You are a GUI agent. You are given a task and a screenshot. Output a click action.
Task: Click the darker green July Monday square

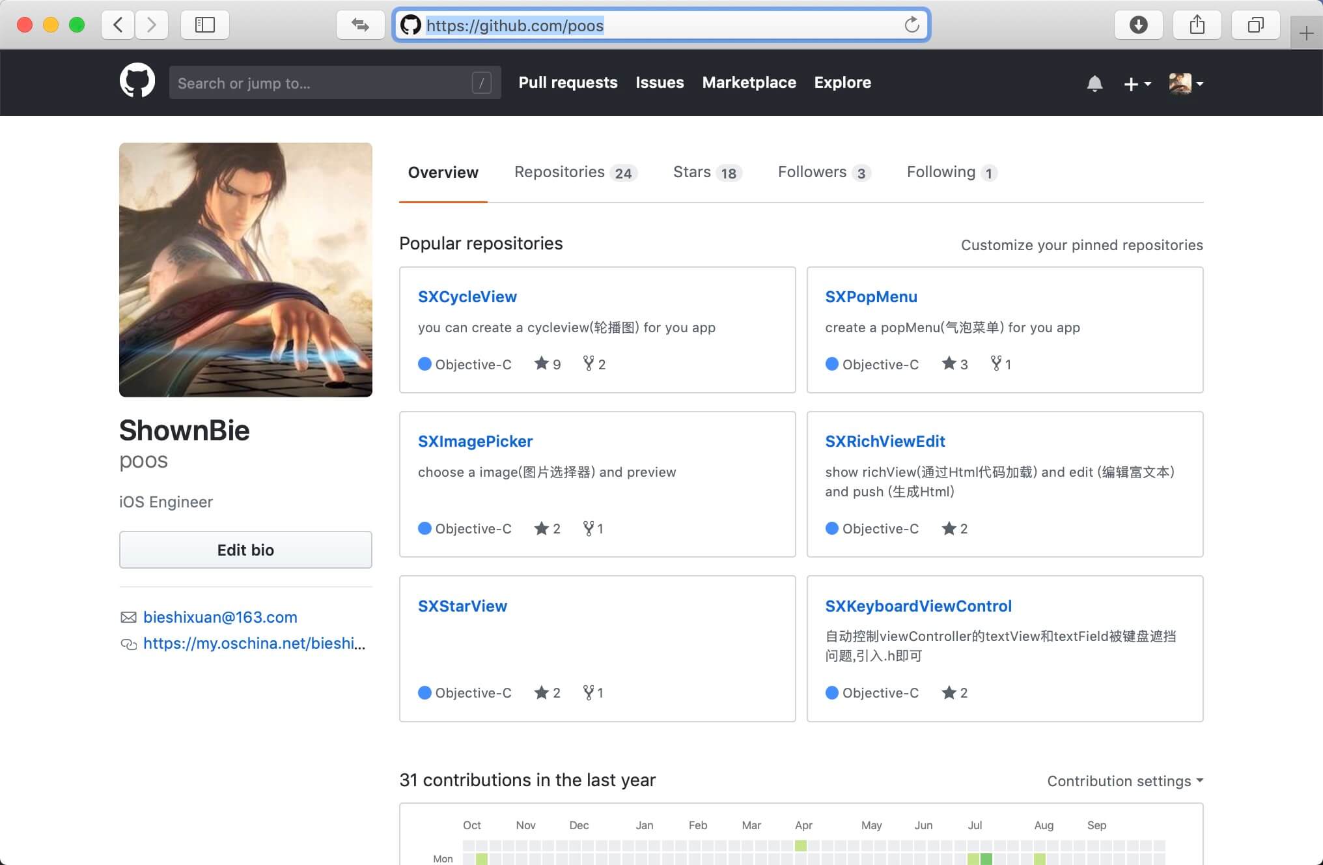pyautogui.click(x=986, y=859)
